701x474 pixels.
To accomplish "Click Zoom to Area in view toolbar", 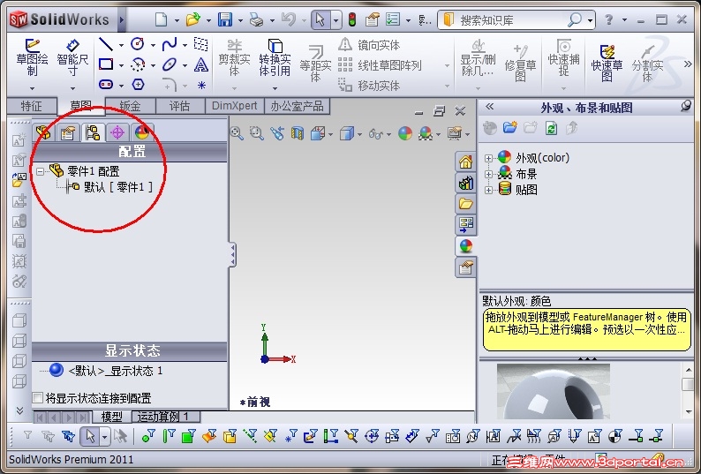I will pyautogui.click(x=257, y=132).
